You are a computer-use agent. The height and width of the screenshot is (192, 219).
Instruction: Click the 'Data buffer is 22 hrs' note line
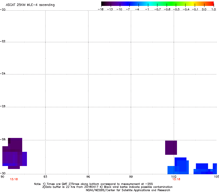[107, 187]
